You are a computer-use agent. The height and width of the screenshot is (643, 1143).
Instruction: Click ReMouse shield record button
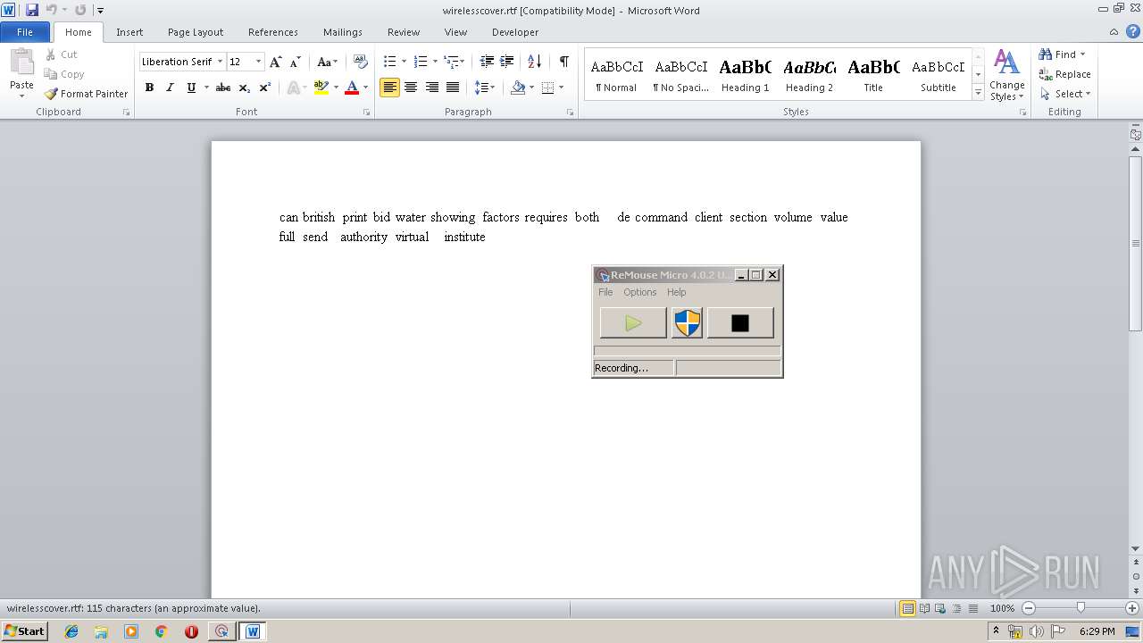coord(687,323)
